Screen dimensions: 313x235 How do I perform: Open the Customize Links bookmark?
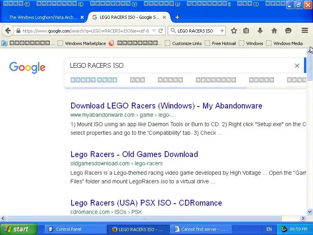click(x=183, y=43)
